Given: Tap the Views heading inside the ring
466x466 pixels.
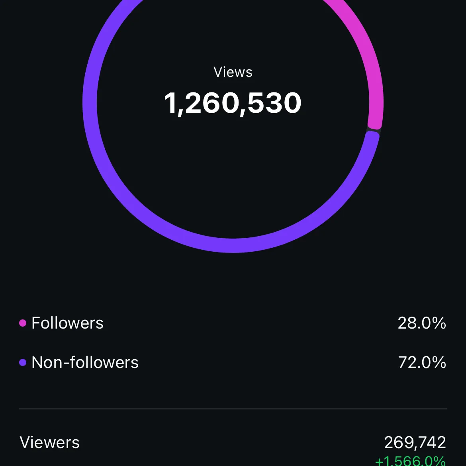Looking at the screenshot, I should coord(233,72).
